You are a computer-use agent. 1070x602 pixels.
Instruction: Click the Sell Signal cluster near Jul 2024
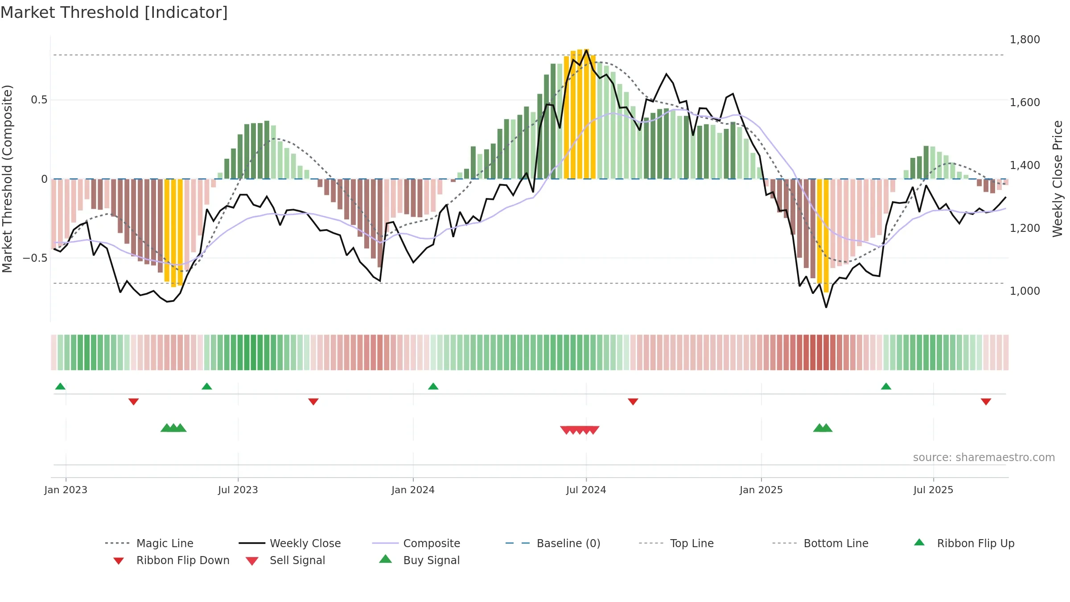[580, 430]
